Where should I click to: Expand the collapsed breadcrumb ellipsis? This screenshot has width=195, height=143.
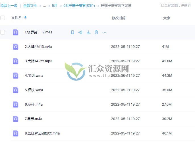tap(44, 5)
